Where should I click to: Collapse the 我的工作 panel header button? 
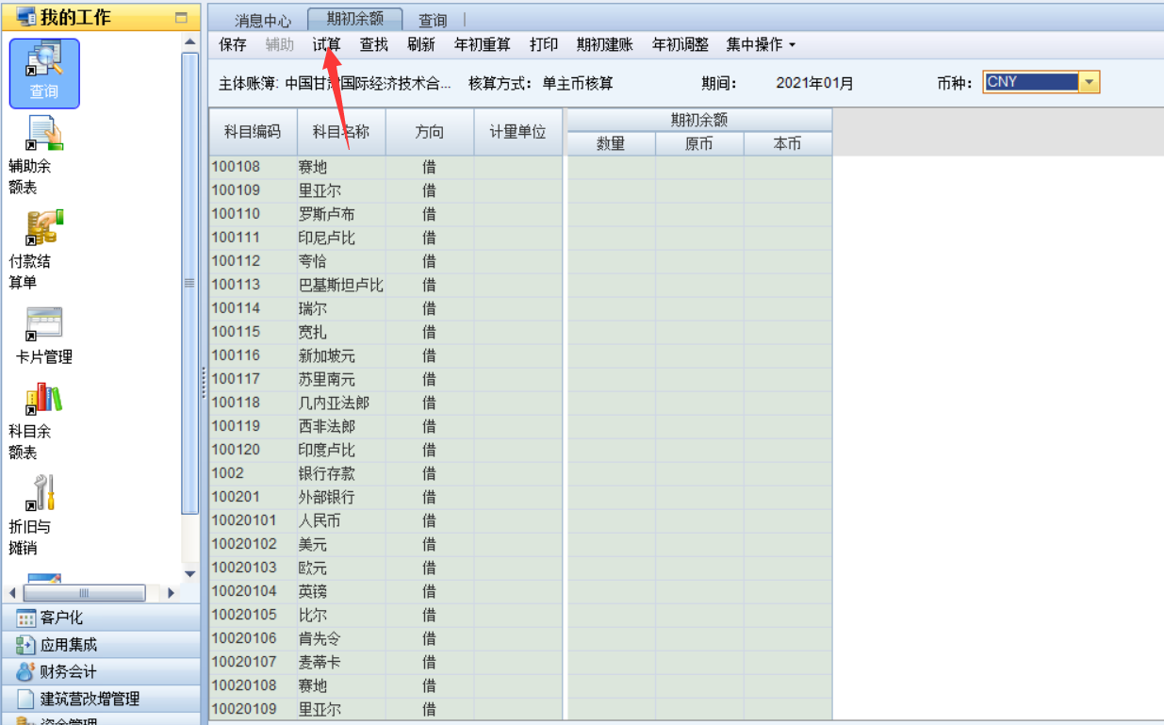tap(181, 18)
